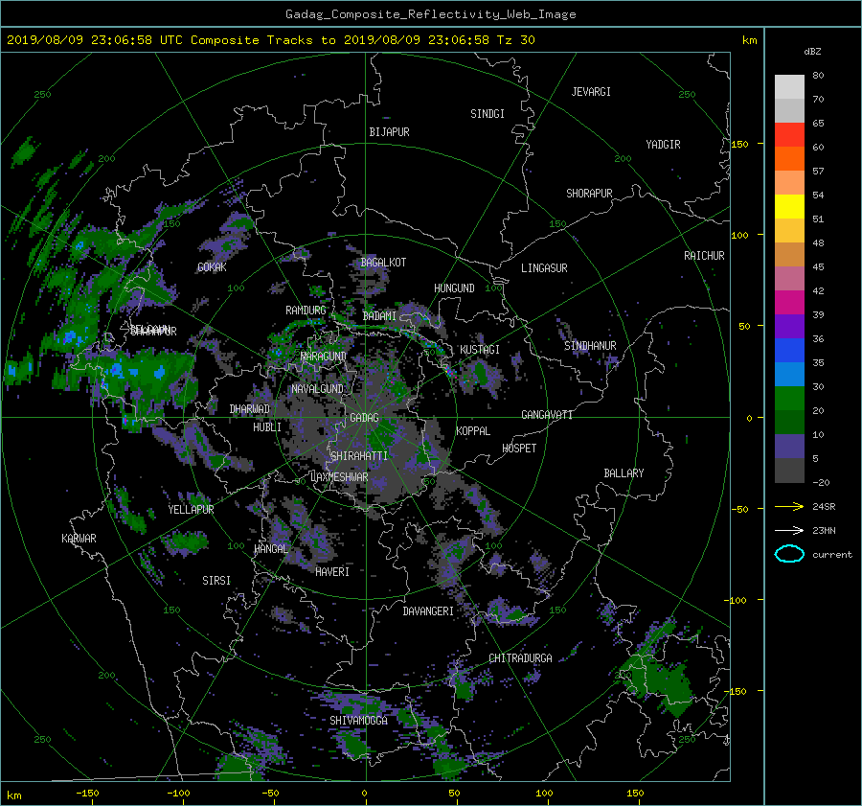The width and height of the screenshot is (862, 806).
Task: Click the DAVANGERI city label
Action: (428, 611)
